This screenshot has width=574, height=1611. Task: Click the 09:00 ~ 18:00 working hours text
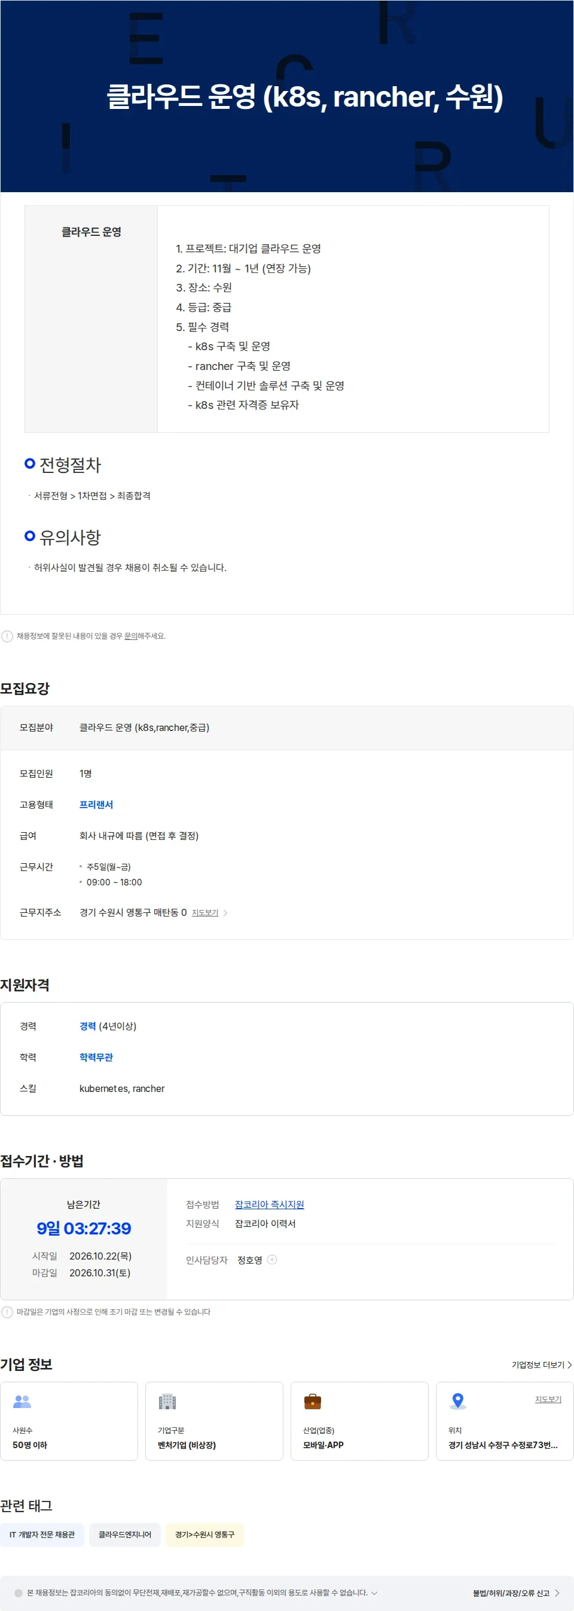click(114, 882)
